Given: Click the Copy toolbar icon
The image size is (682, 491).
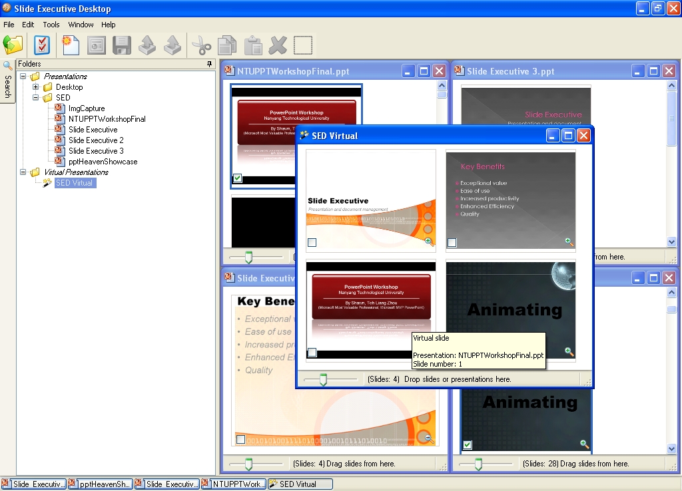Looking at the screenshot, I should tap(226, 45).
